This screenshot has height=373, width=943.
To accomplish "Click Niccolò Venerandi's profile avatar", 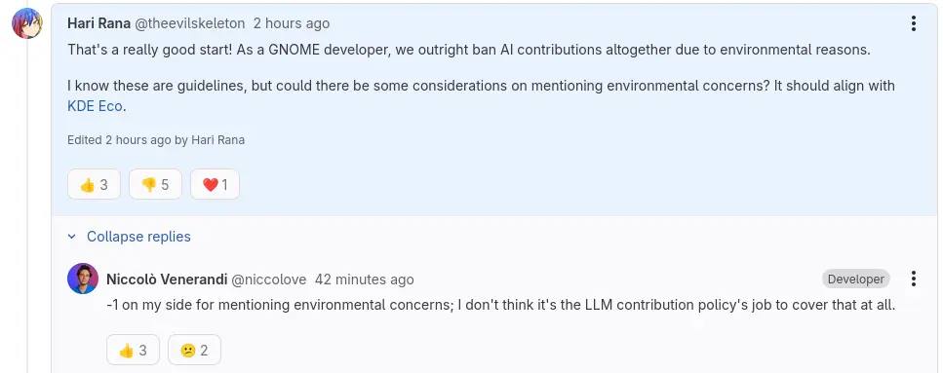I will pyautogui.click(x=83, y=279).
